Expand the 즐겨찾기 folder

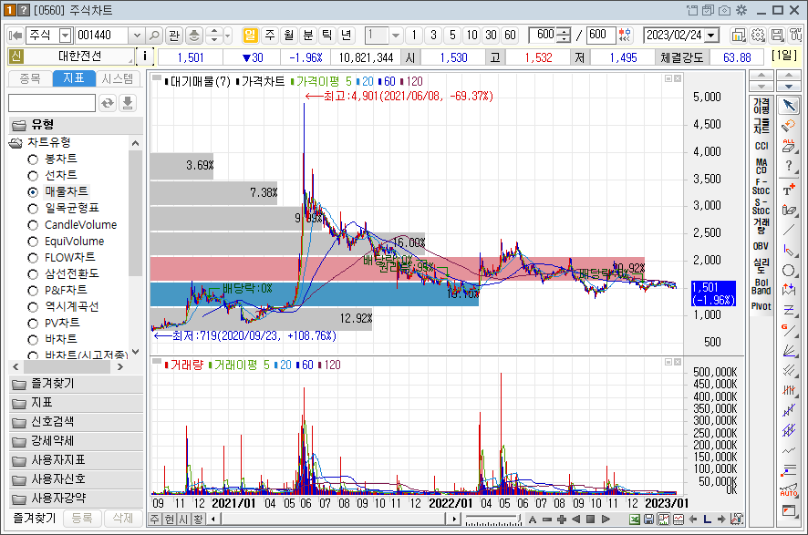(76, 384)
